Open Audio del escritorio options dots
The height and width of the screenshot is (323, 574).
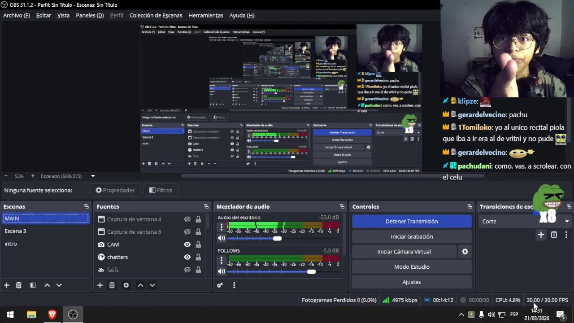tap(222, 227)
